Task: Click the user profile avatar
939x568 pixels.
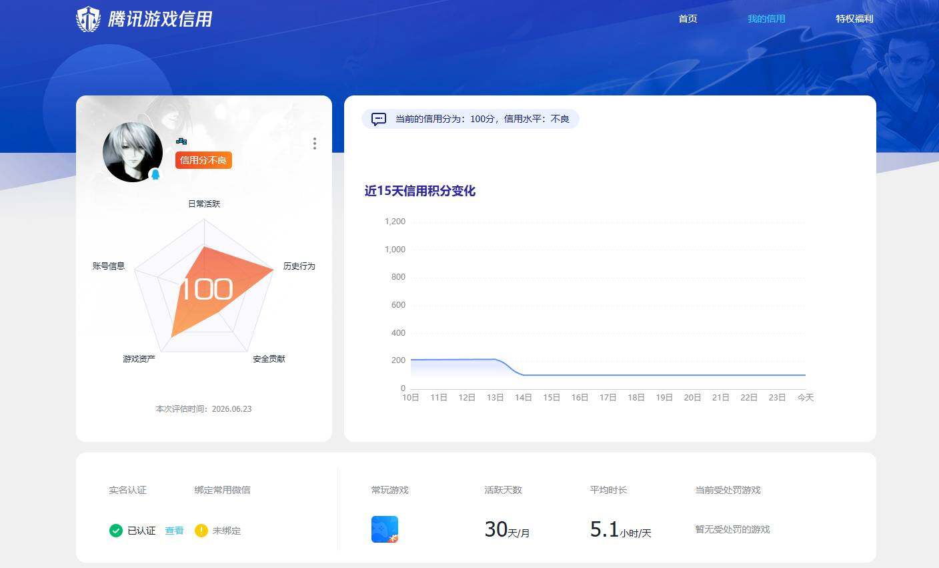Action: point(133,152)
